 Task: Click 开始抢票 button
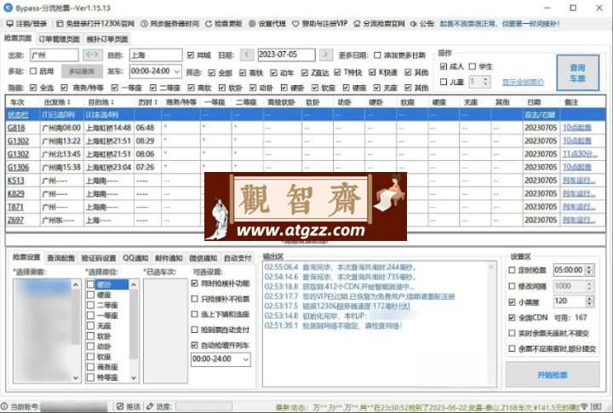pyautogui.click(x=552, y=375)
